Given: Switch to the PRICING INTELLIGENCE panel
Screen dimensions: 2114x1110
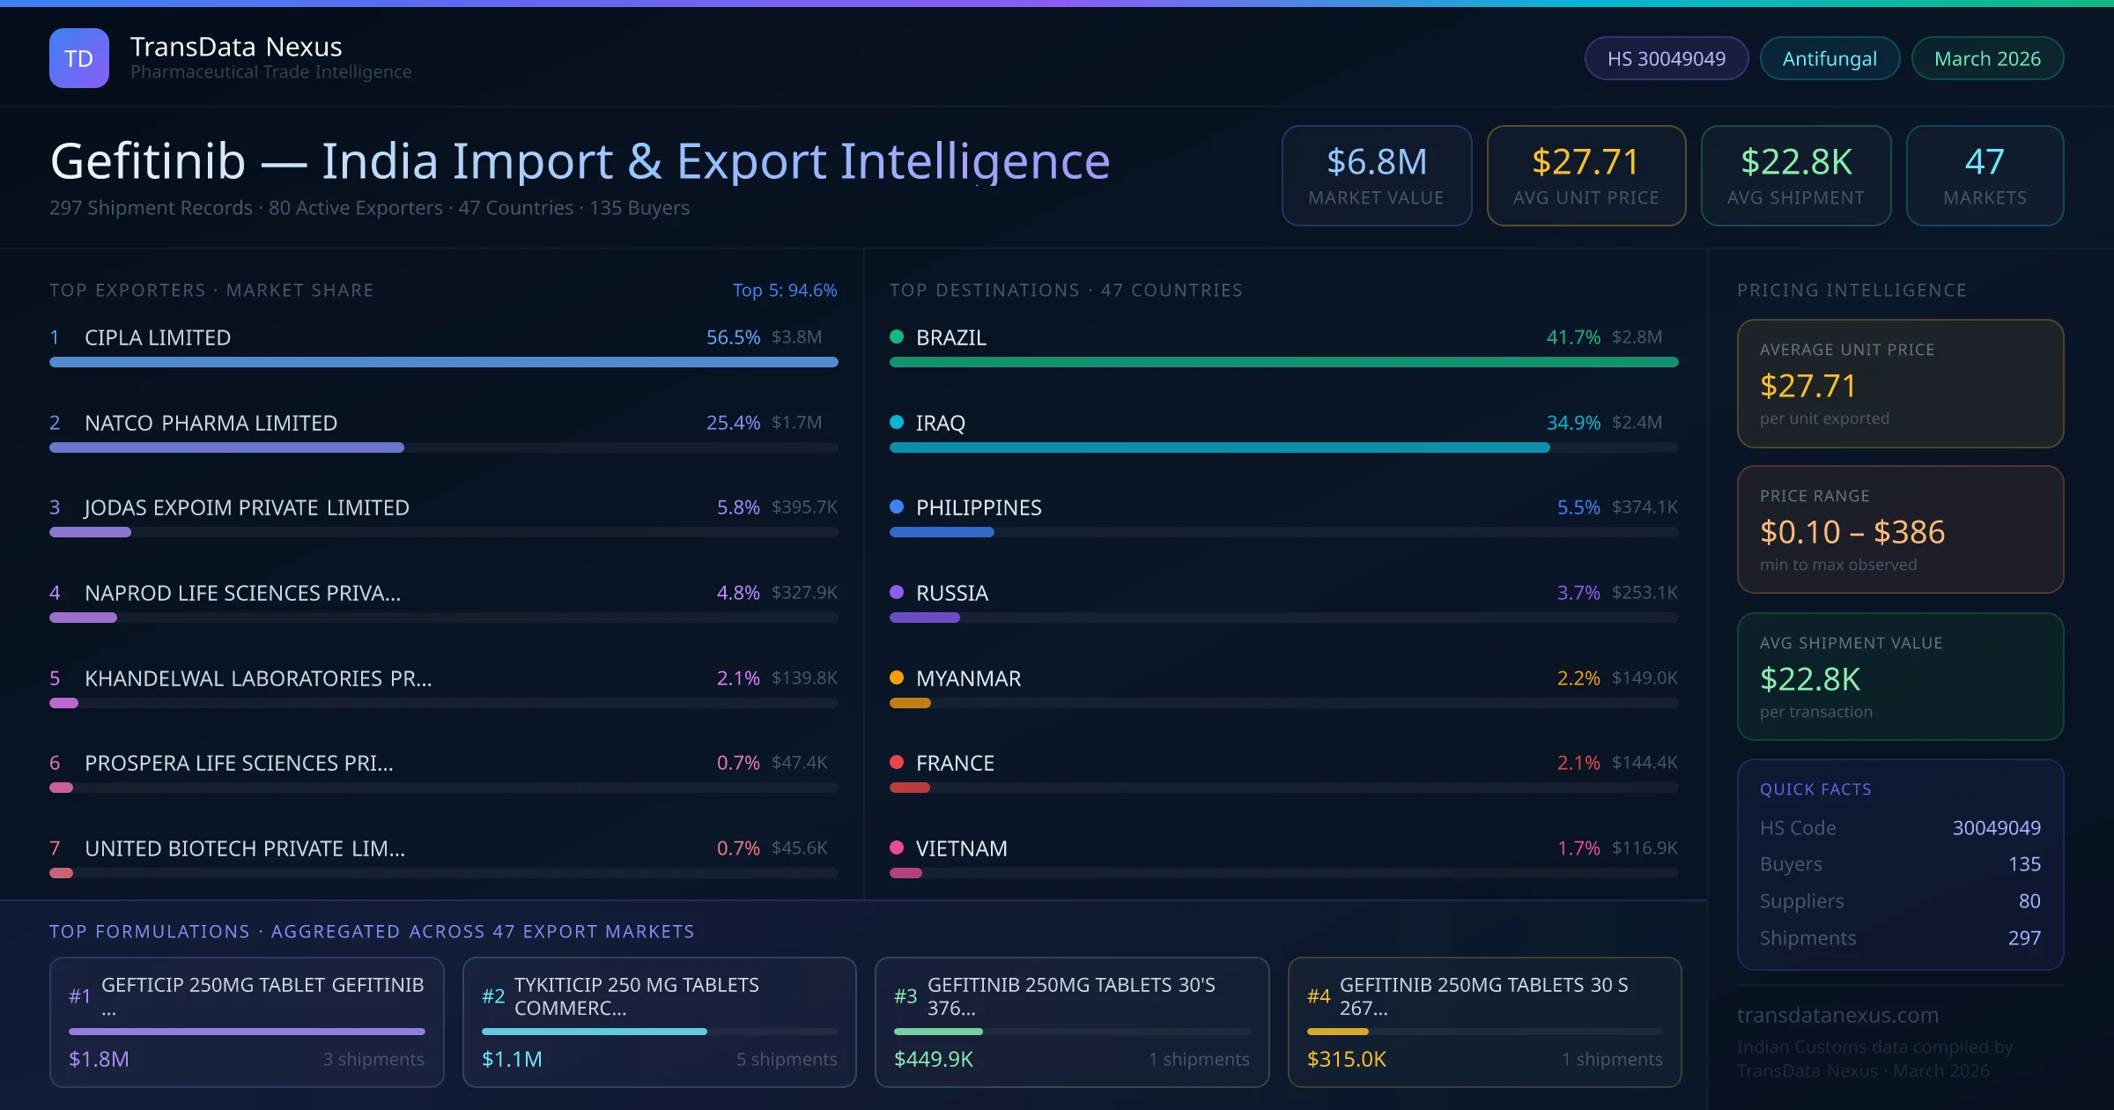Looking at the screenshot, I should [x=1852, y=289].
